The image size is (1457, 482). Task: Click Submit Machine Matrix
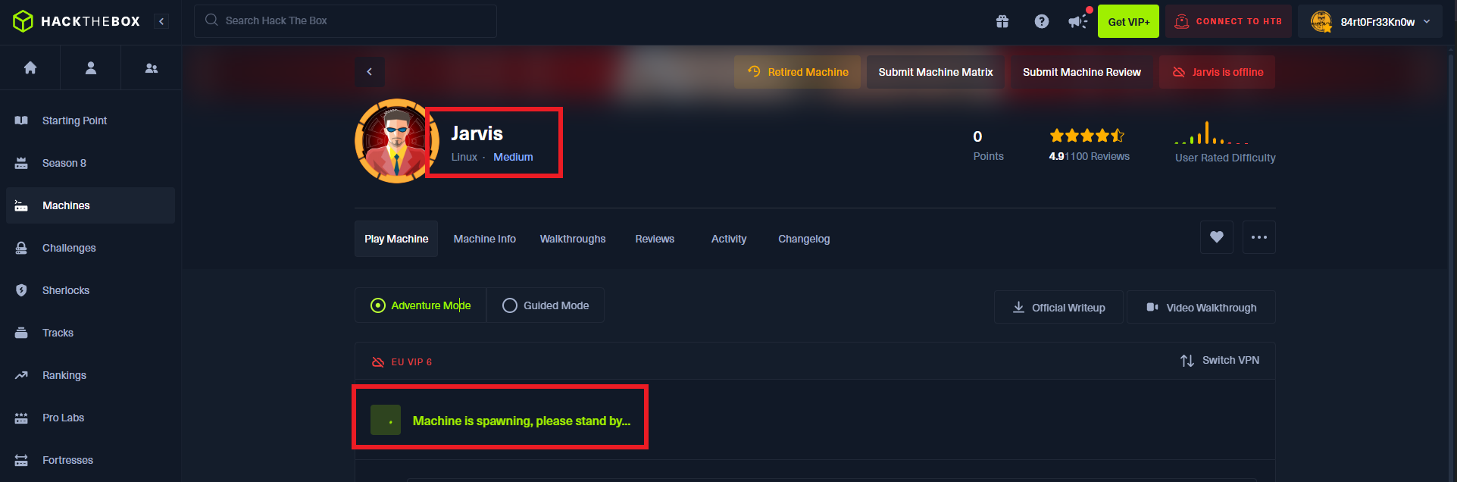(936, 72)
